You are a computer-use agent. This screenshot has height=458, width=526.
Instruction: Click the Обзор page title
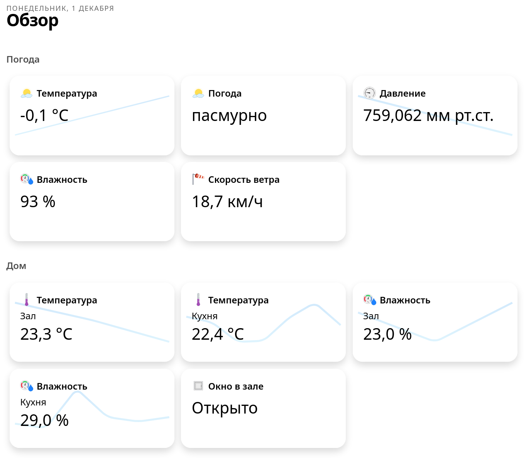pyautogui.click(x=33, y=20)
